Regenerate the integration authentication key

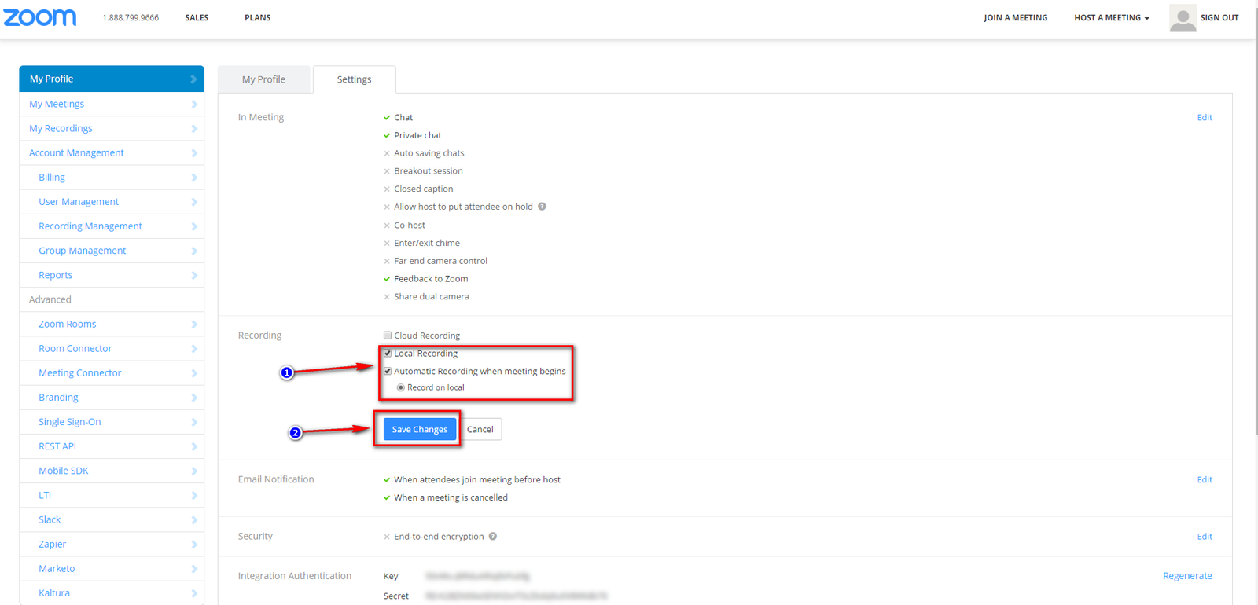(1187, 576)
